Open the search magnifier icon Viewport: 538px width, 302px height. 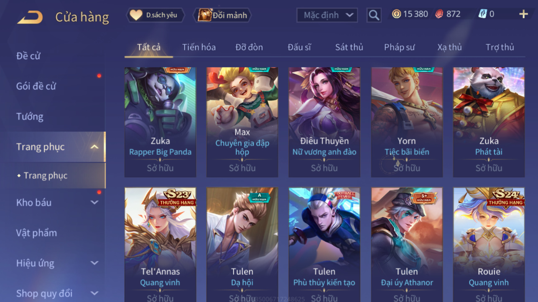tap(374, 15)
